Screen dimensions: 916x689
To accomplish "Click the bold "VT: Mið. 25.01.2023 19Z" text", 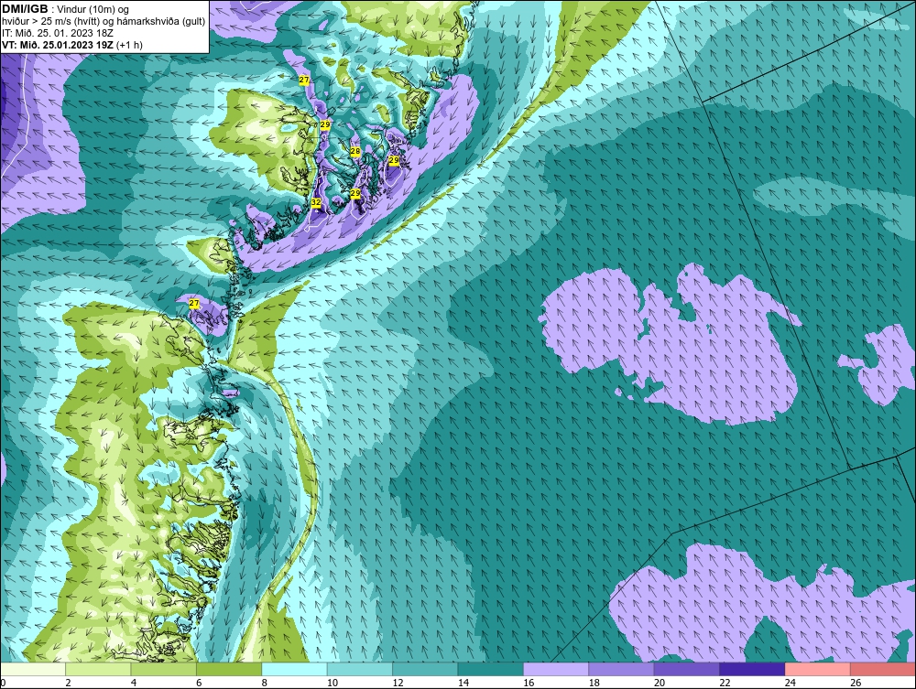I will pos(58,45).
